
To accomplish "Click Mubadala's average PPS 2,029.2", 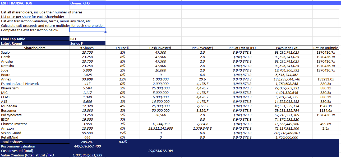I will pos(202,106).
